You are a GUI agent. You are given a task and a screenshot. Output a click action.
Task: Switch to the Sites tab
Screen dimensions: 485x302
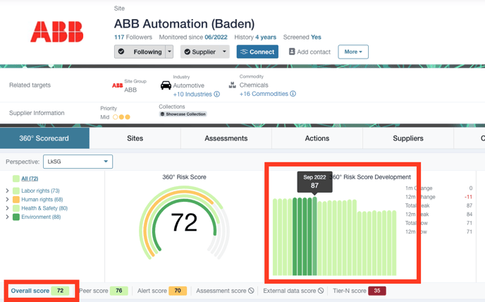(135, 138)
